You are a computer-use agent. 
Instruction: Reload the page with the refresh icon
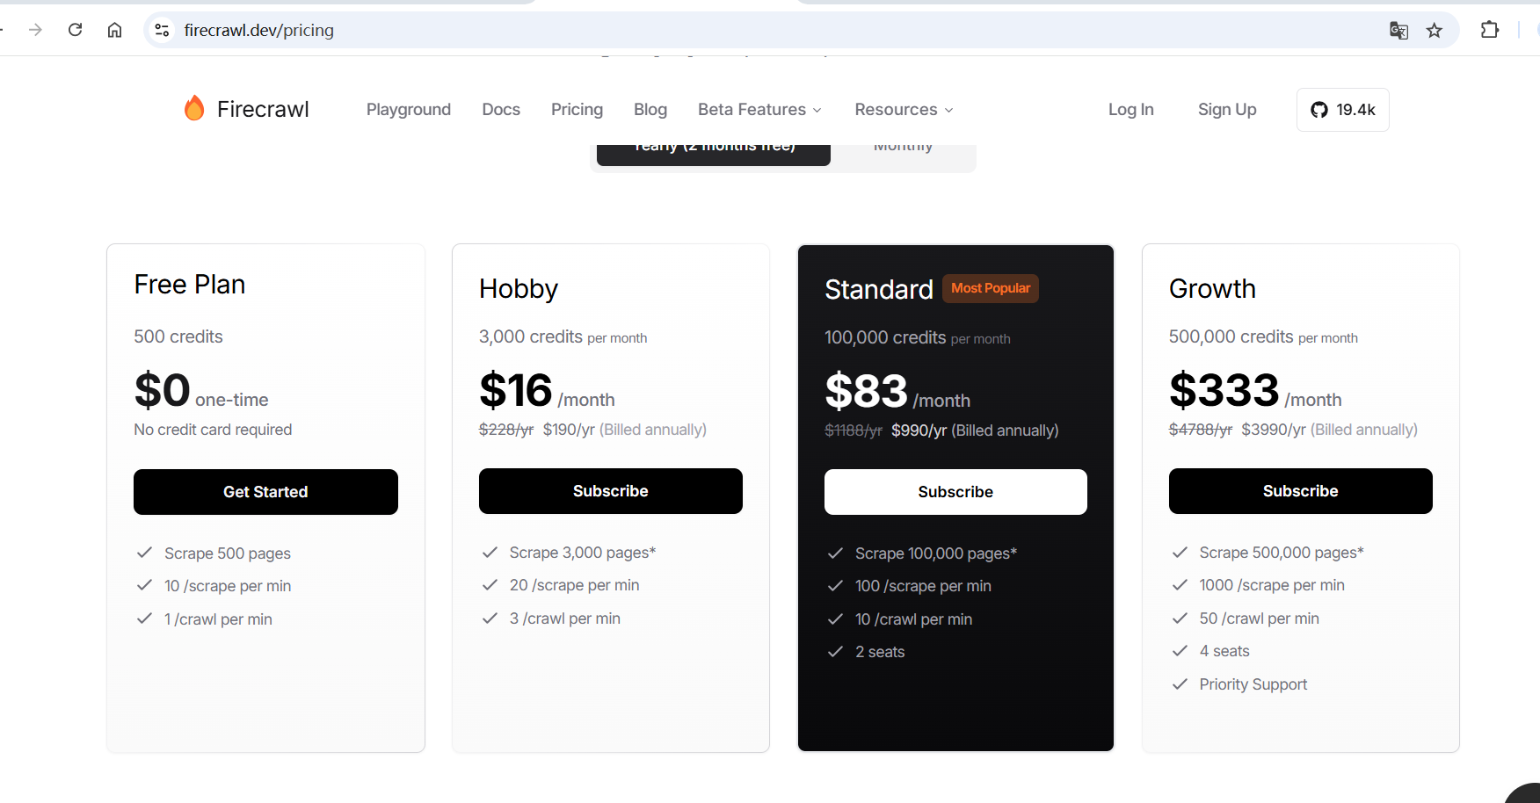coord(76,30)
